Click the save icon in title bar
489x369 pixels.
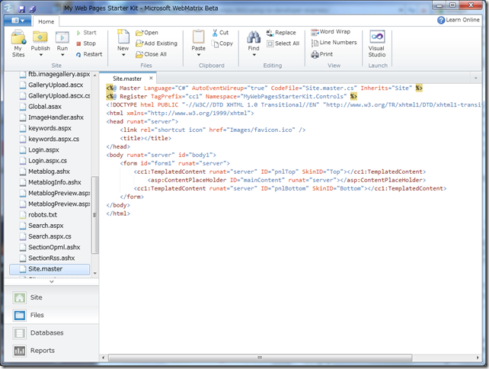pyautogui.click(x=21, y=9)
